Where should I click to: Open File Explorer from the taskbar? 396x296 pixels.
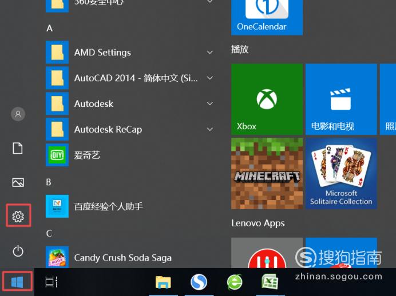(163, 282)
